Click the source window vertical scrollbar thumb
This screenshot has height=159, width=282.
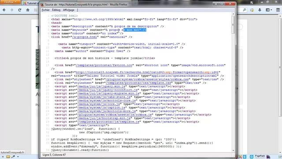point(233,25)
